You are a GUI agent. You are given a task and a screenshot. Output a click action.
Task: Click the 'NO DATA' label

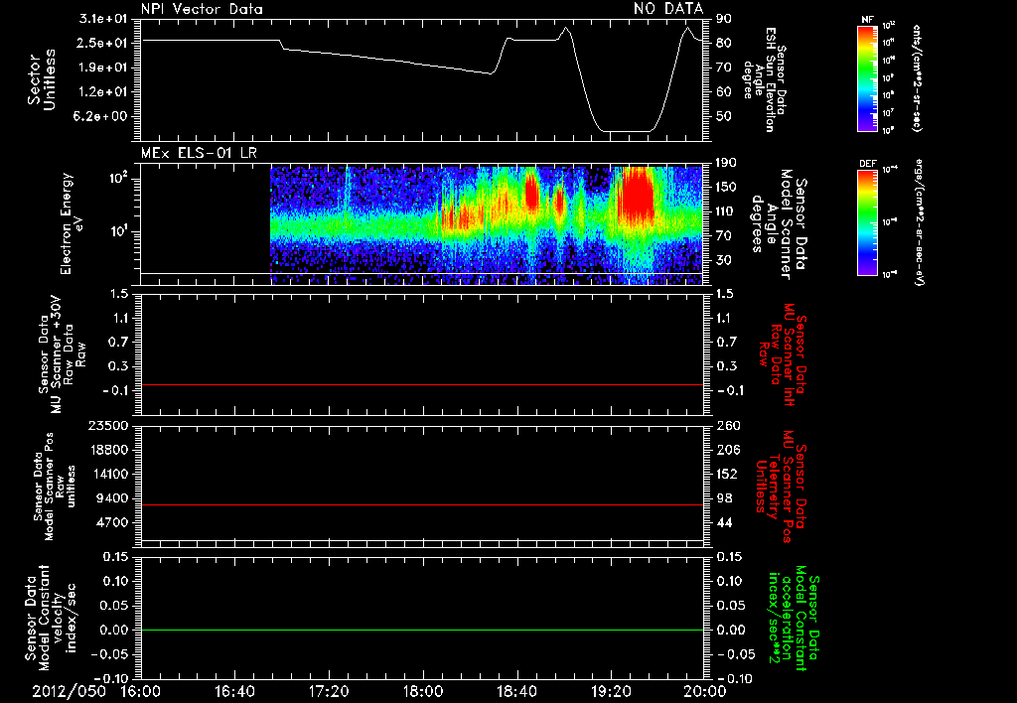tap(668, 8)
